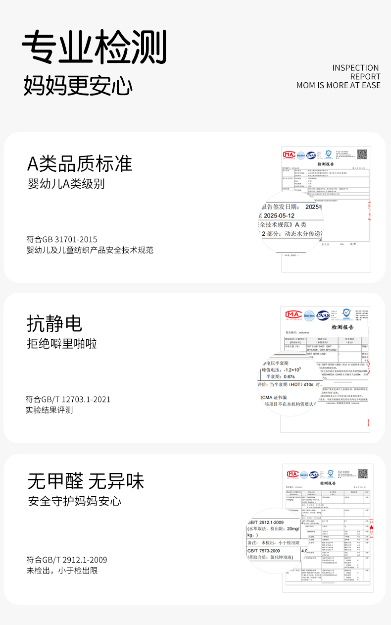The image size is (391, 625).
Task: Click the INSPECTION word at top right
Action: pos(356,68)
